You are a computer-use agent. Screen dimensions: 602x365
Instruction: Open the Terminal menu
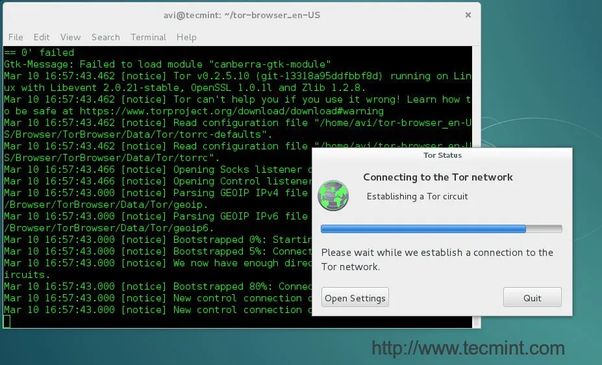148,37
